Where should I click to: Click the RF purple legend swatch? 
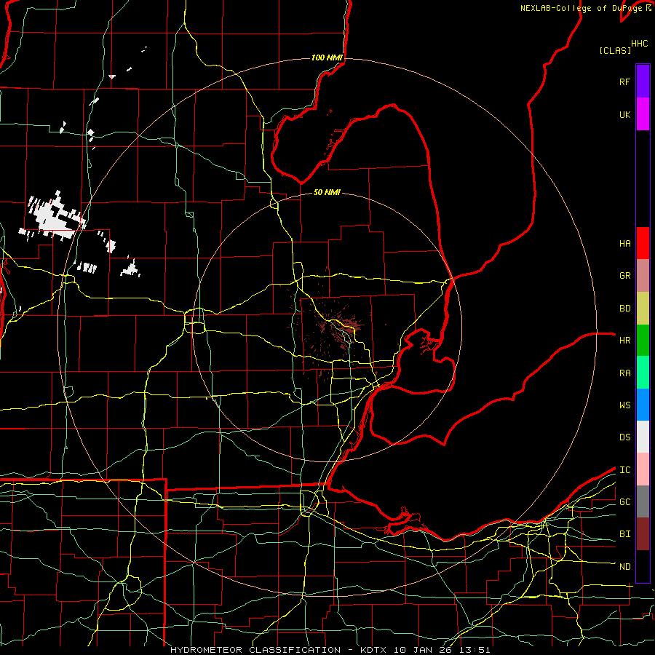click(643, 82)
